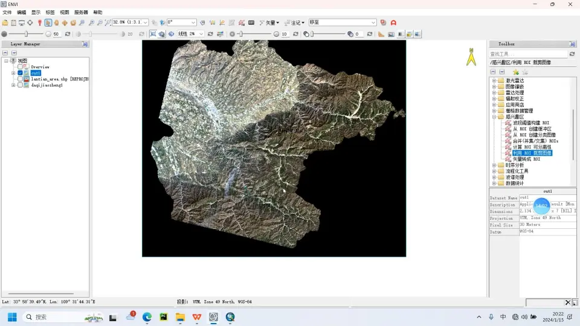Expand the 时序分析 toolbox folder
The width and height of the screenshot is (580, 326).
[494, 165]
